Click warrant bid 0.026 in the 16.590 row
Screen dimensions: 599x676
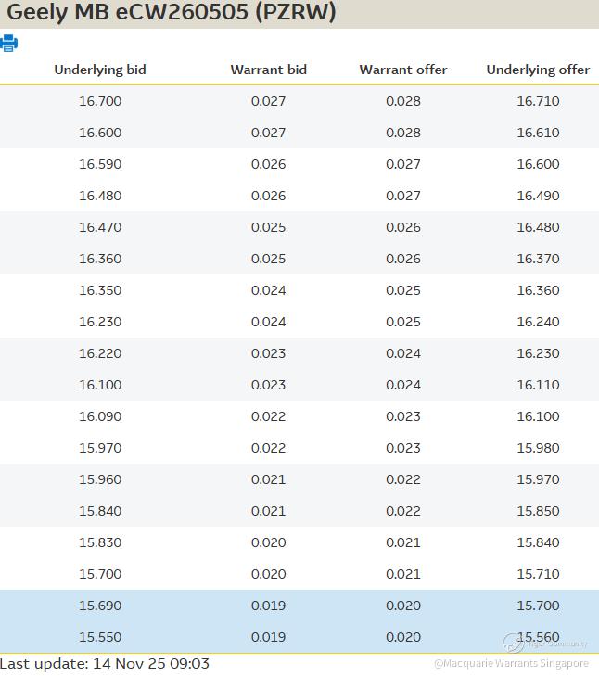268,164
